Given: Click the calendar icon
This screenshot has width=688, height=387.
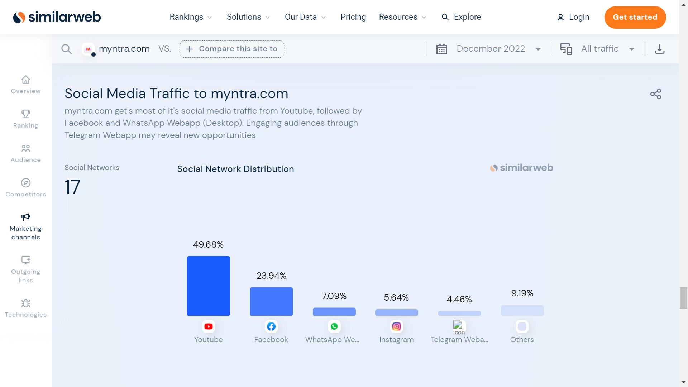Looking at the screenshot, I should (x=442, y=49).
